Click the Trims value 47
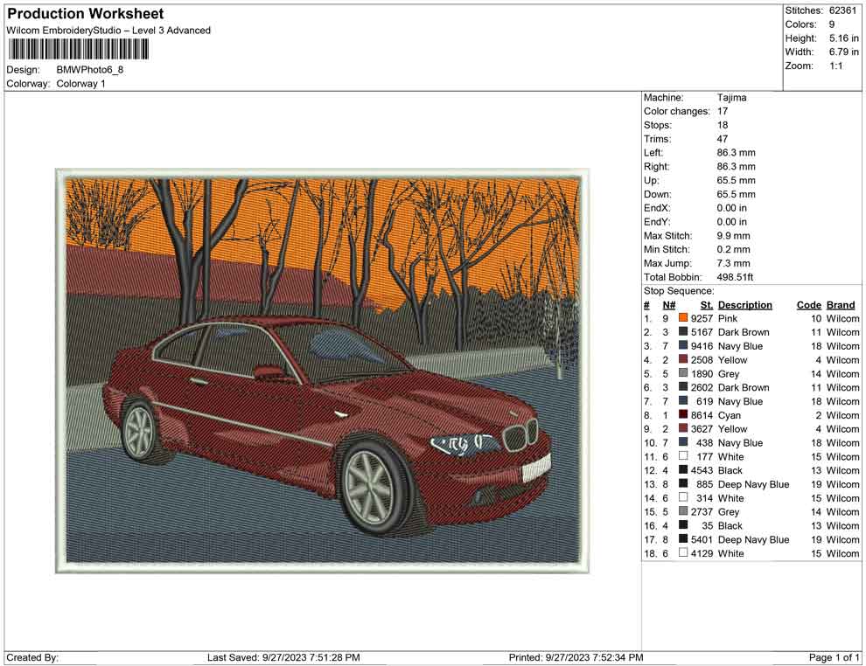 (x=723, y=138)
